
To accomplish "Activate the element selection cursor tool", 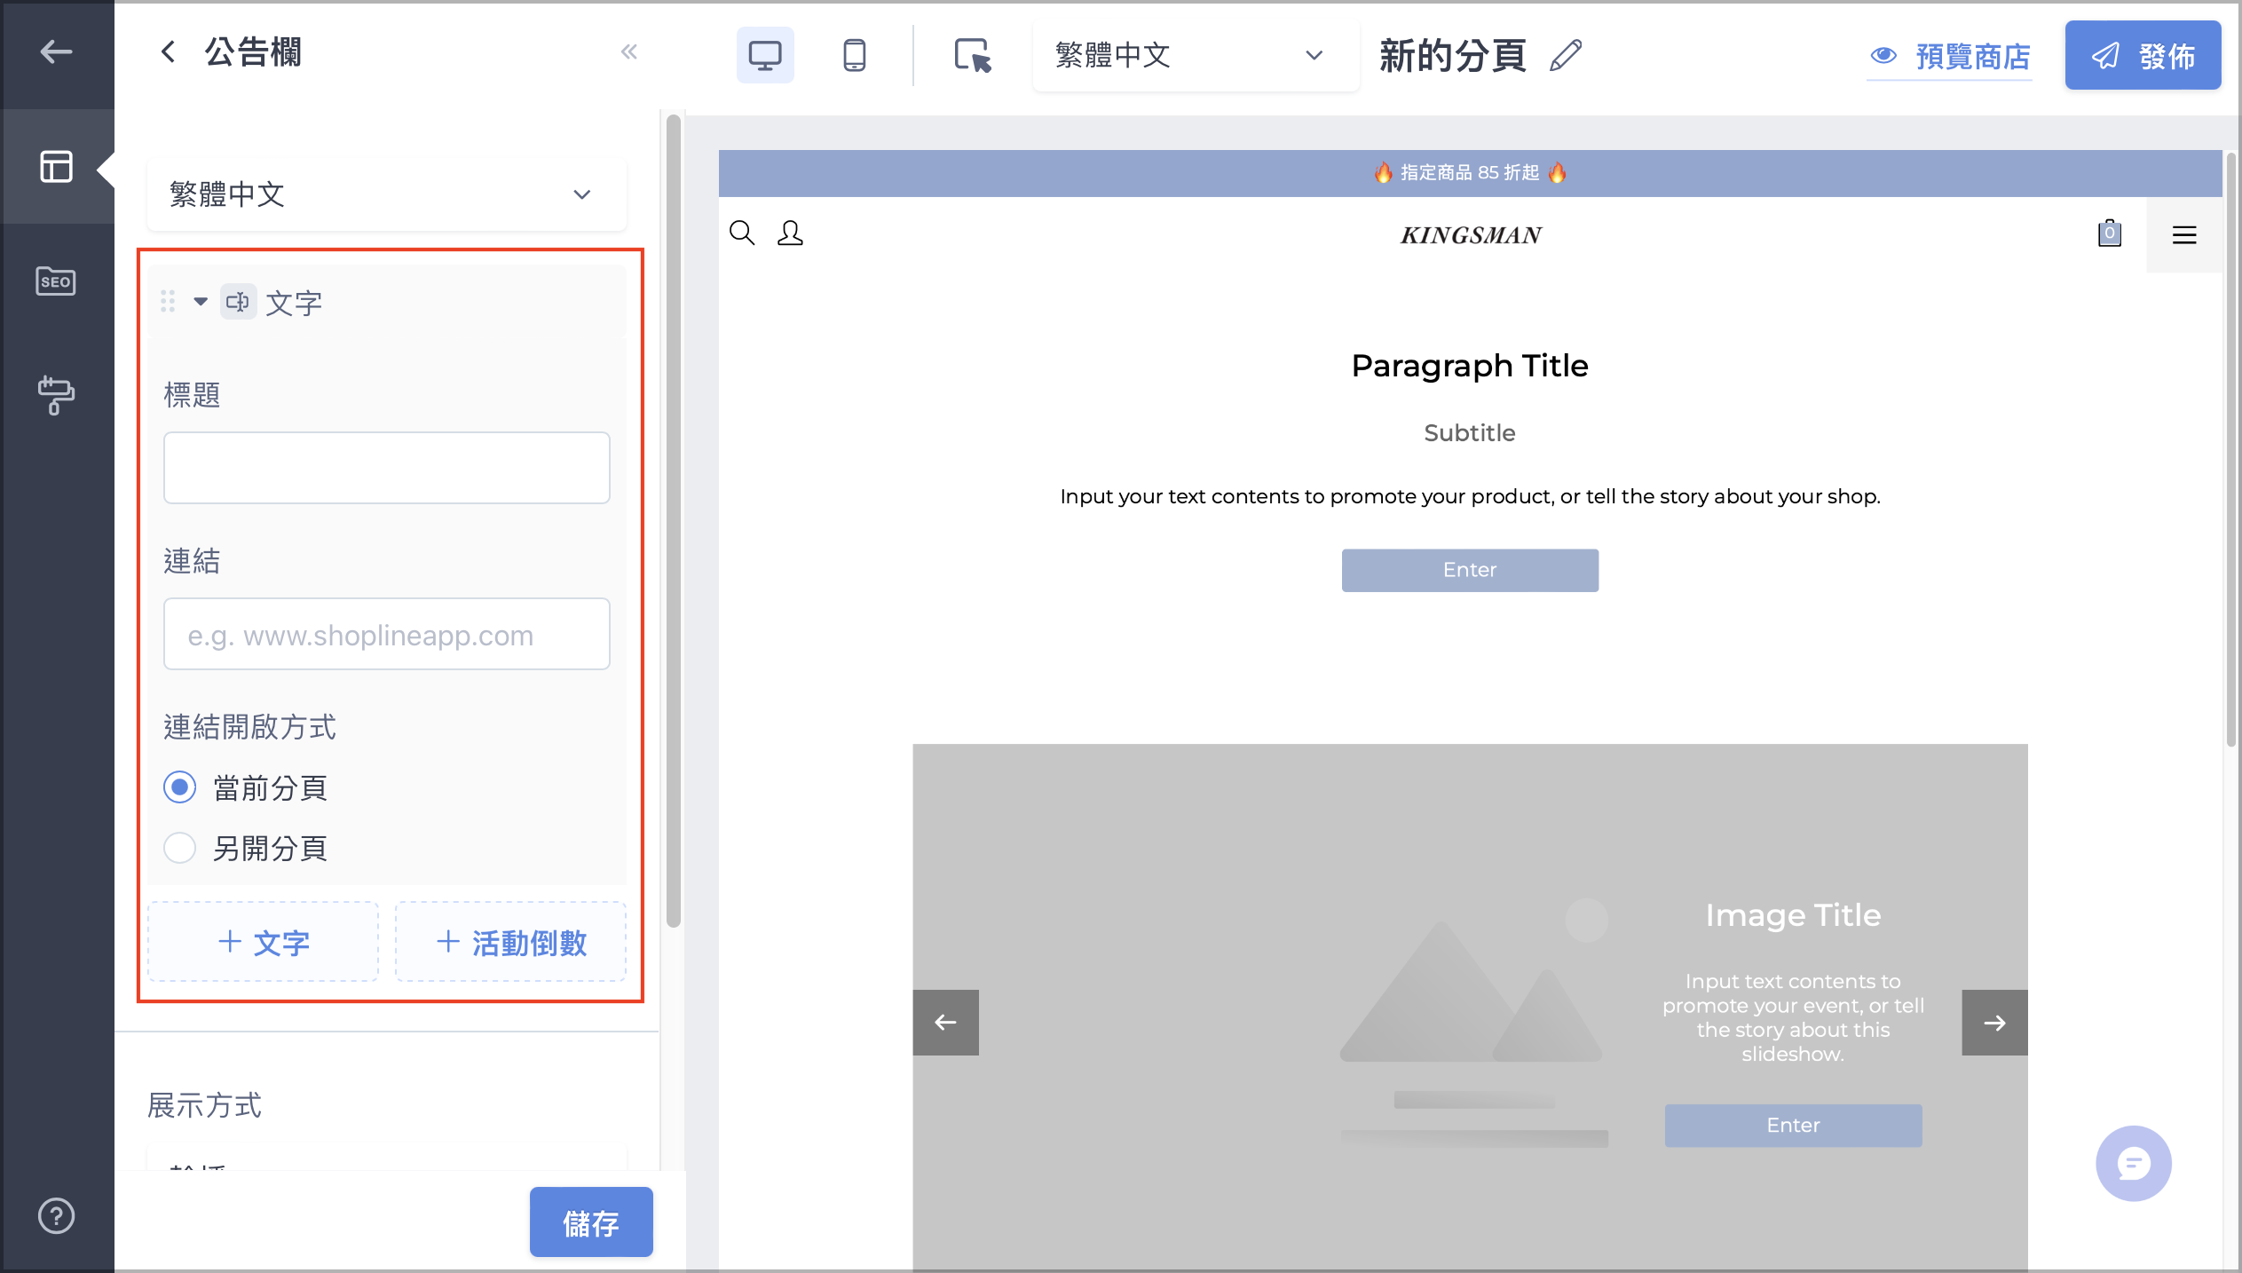I will [x=973, y=55].
